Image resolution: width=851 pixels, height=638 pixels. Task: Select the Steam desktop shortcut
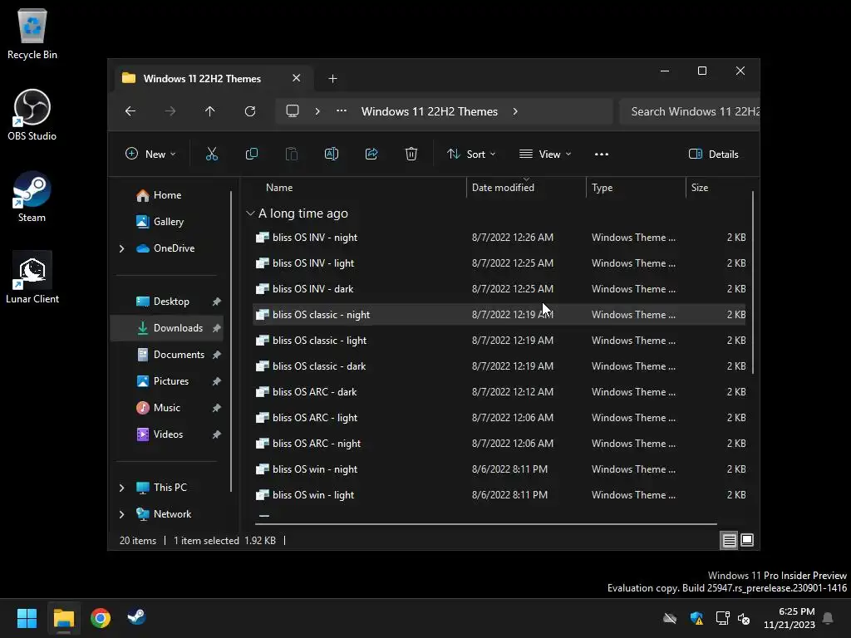[x=32, y=196]
